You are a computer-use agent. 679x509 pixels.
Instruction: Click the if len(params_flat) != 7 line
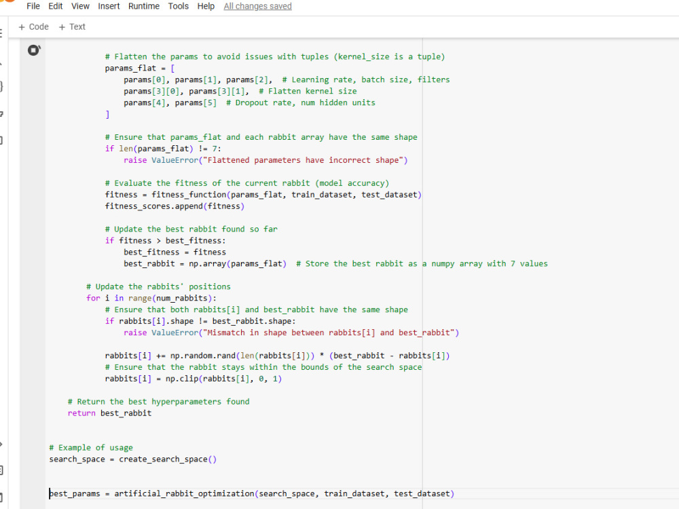coord(163,149)
